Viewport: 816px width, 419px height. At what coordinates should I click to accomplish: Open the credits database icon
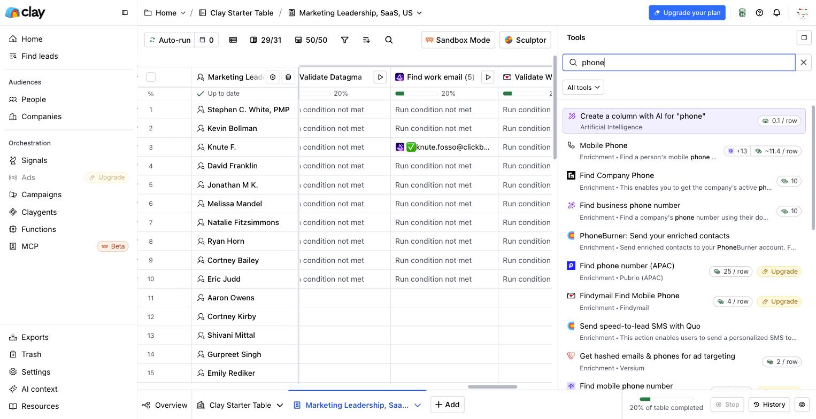[742, 12]
